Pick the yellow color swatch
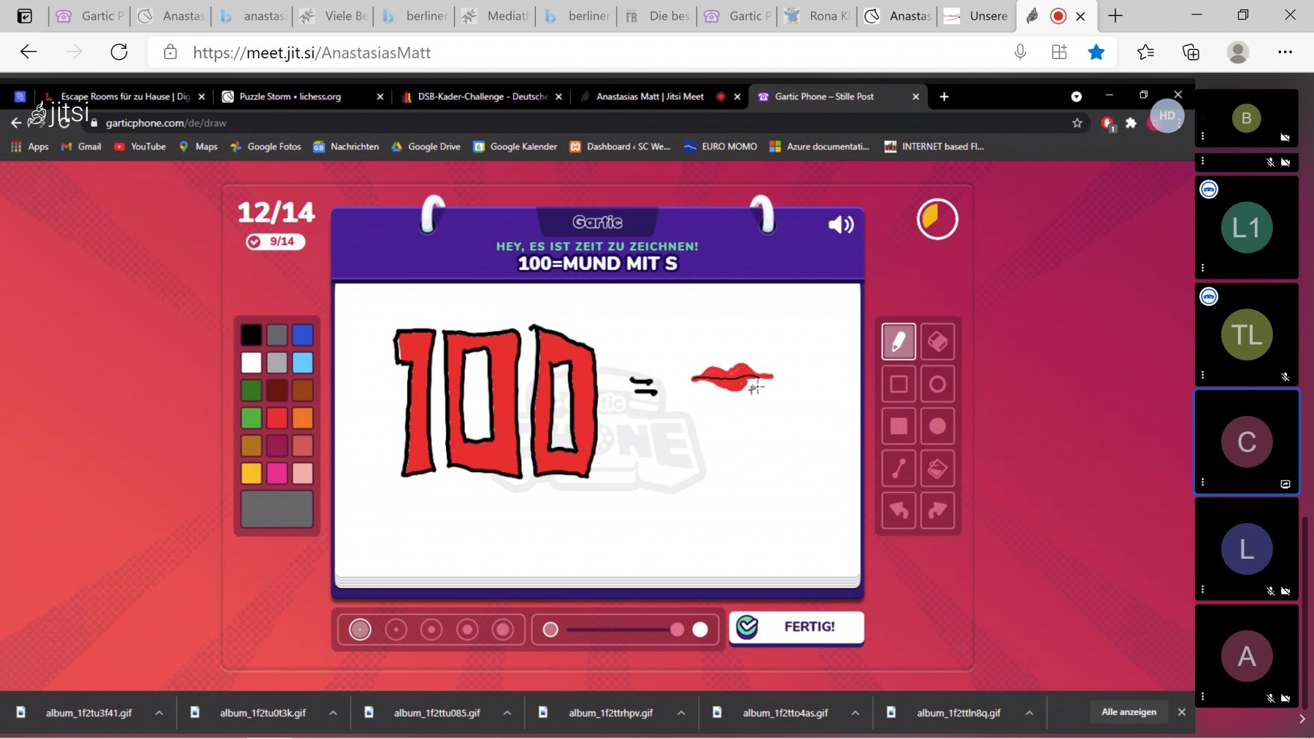Image resolution: width=1314 pixels, height=739 pixels. 251,473
